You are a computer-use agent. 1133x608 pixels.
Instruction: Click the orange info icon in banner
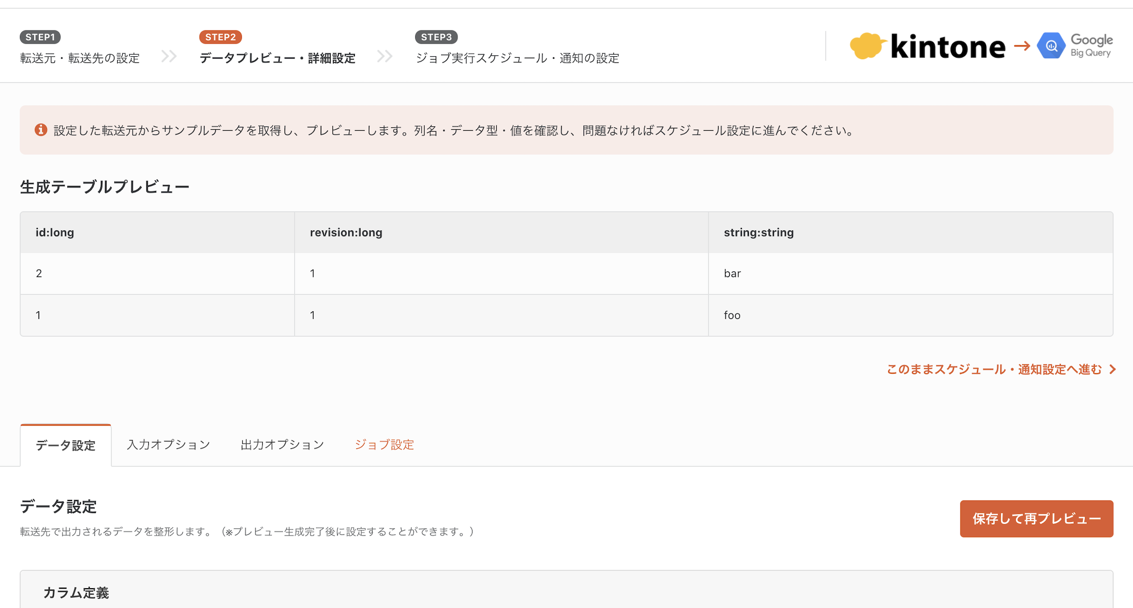click(x=41, y=130)
